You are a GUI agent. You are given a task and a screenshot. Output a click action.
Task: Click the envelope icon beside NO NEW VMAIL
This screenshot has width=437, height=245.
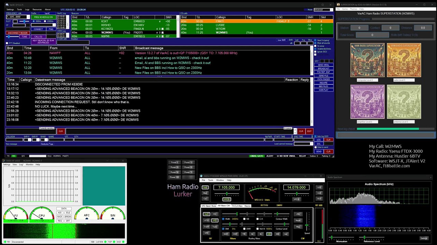pyautogui.click(x=277, y=156)
